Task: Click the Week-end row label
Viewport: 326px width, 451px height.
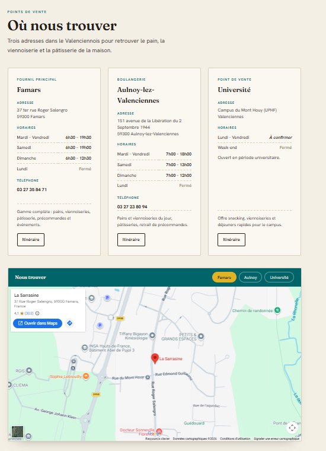Action: (x=227, y=148)
